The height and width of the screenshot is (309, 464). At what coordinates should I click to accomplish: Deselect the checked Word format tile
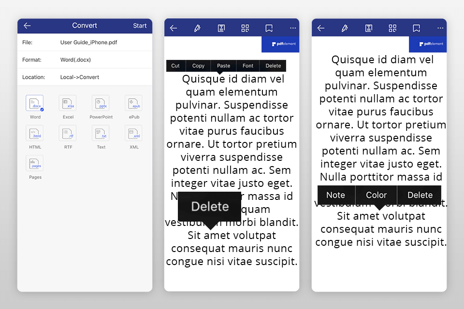[x=35, y=106]
